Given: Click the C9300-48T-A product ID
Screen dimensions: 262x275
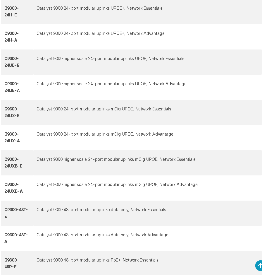Looking at the screenshot, I should pyautogui.click(x=16, y=238).
